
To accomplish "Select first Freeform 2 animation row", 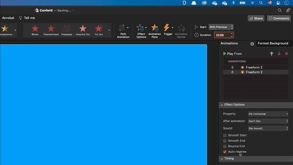I will coord(256,67).
